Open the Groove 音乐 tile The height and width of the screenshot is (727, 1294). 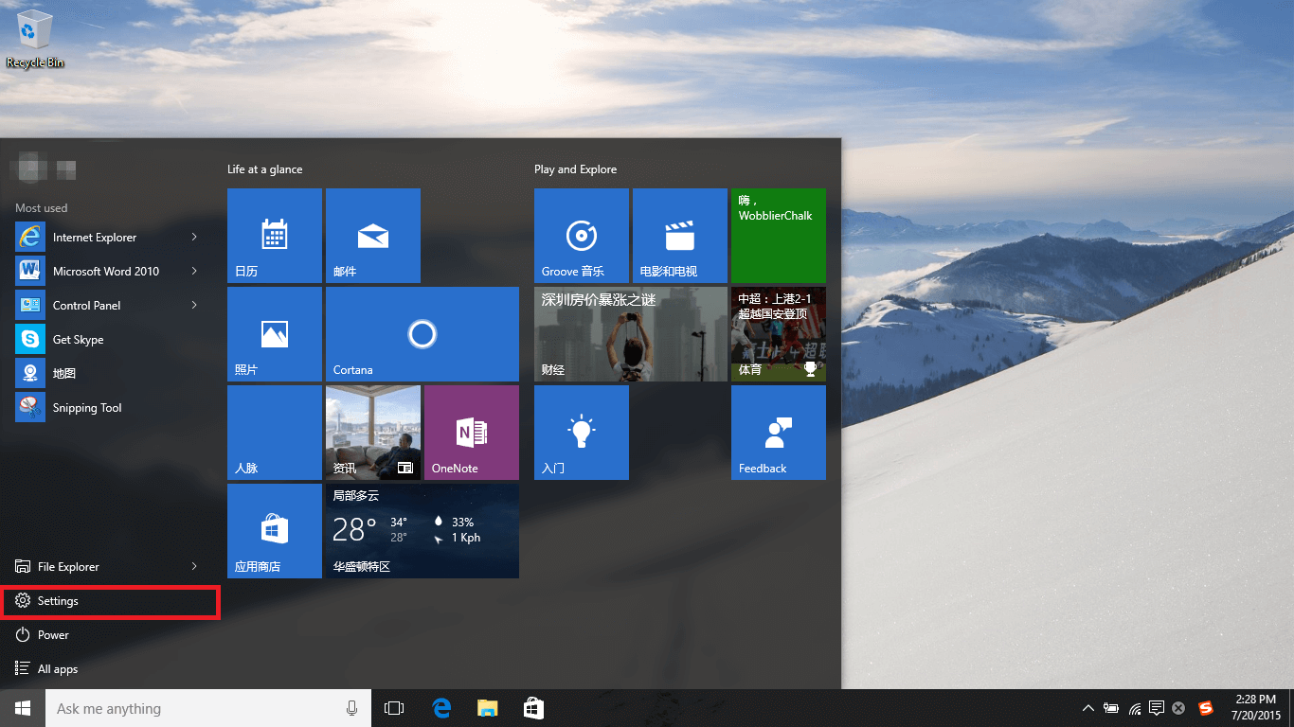[x=582, y=236]
